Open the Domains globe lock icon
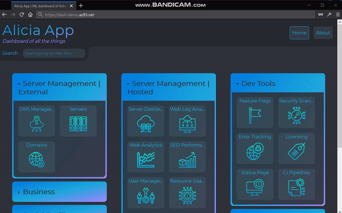 36,159
